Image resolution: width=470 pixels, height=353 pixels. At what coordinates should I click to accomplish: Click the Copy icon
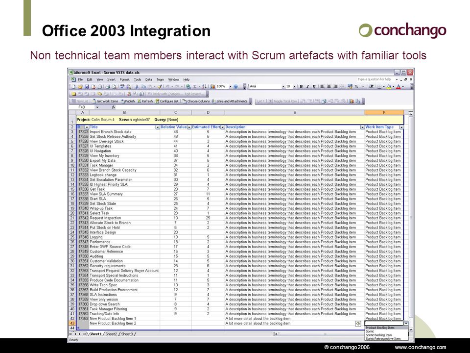(x=143, y=86)
